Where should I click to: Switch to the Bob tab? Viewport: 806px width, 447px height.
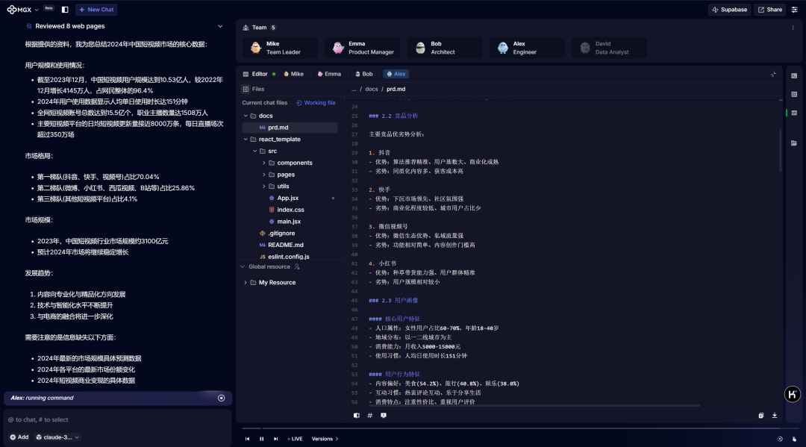pos(364,74)
